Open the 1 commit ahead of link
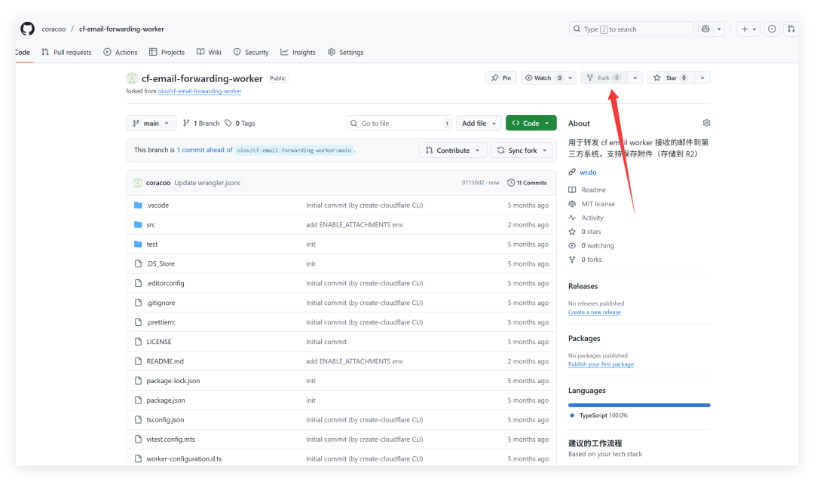Image resolution: width=814 pixels, height=481 pixels. click(x=204, y=150)
